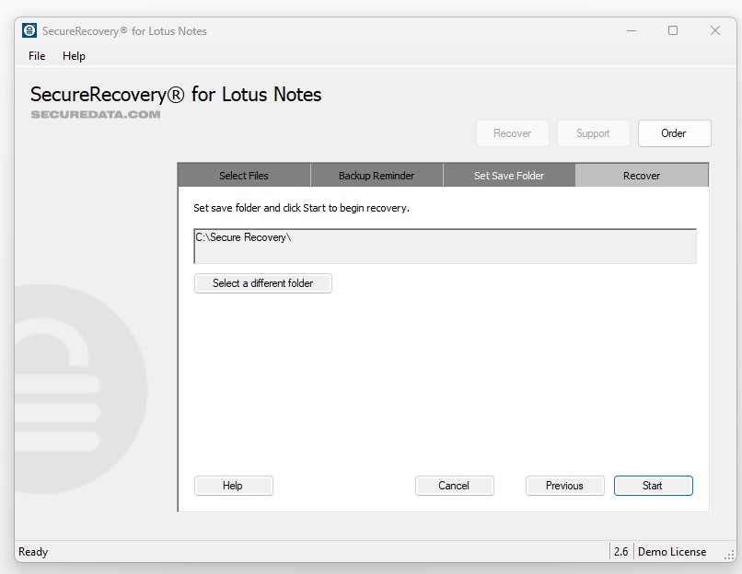The width and height of the screenshot is (742, 574).
Task: Open the Help menu
Action: (74, 55)
